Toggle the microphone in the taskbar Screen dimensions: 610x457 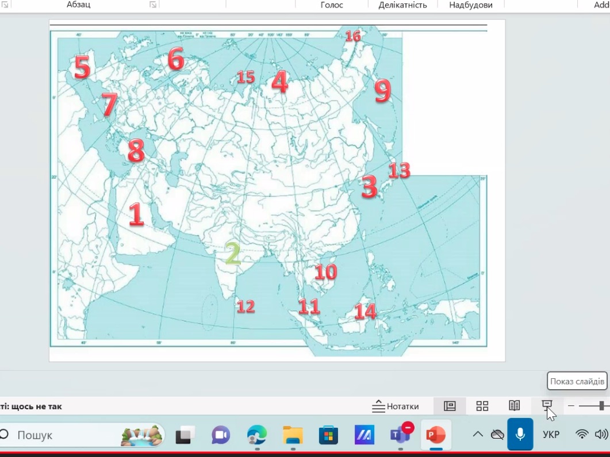click(520, 435)
